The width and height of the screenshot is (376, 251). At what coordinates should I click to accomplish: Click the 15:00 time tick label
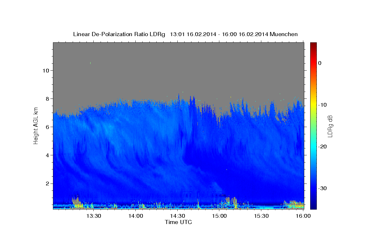click(220, 216)
